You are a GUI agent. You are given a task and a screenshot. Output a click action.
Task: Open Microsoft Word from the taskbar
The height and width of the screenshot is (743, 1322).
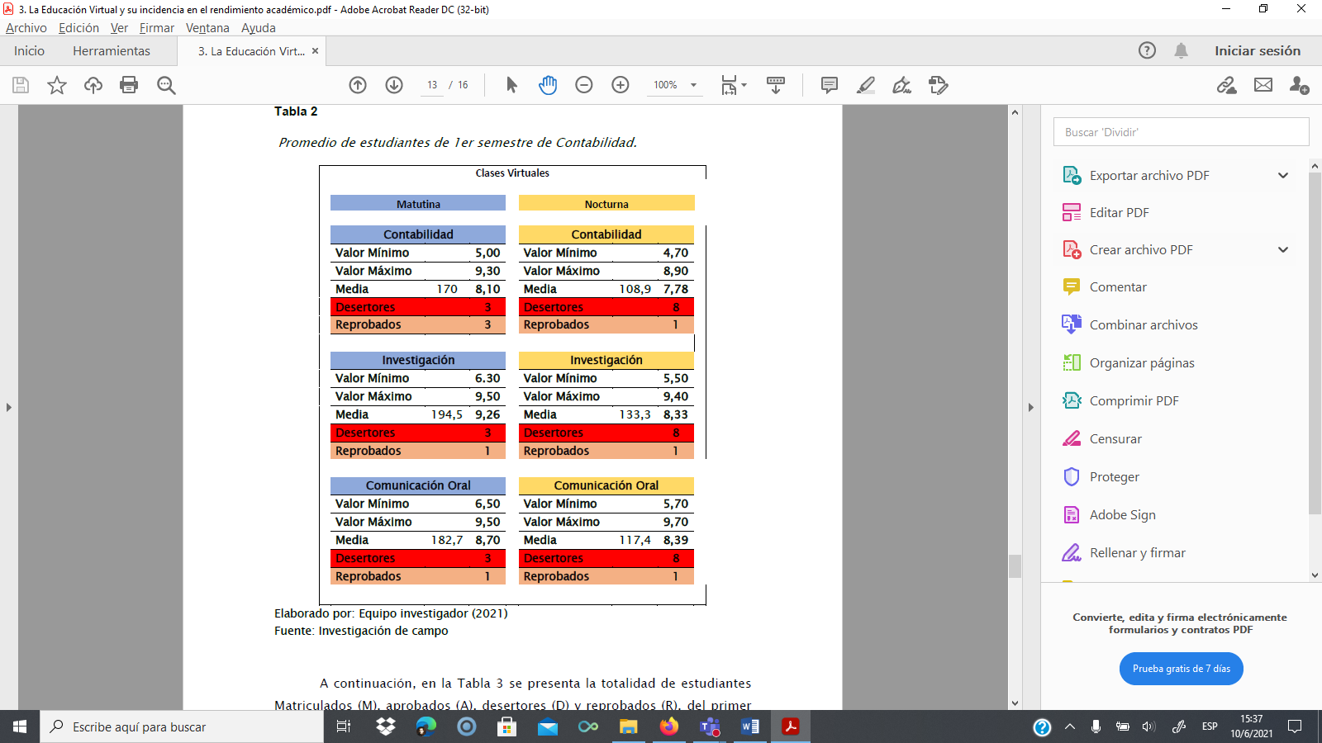[x=750, y=726]
